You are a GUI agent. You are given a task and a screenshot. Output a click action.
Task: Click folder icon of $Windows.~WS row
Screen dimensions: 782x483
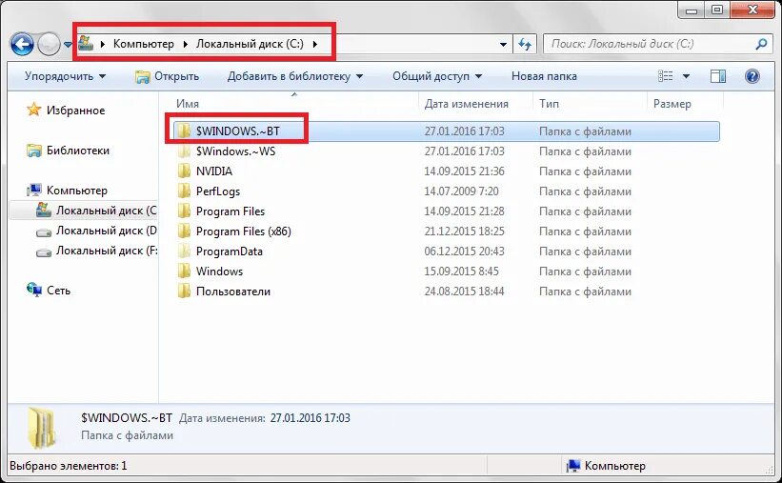click(x=184, y=151)
